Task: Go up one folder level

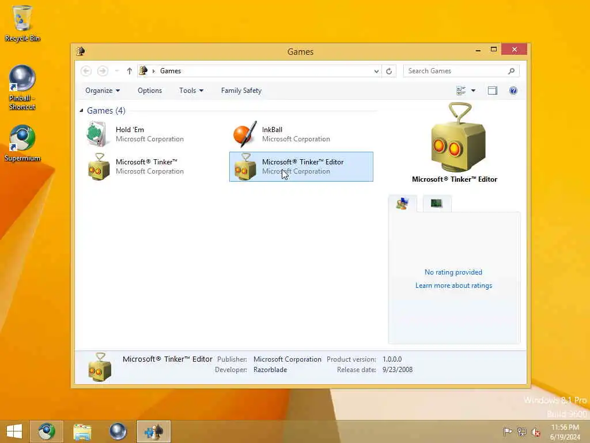Action: 130,71
